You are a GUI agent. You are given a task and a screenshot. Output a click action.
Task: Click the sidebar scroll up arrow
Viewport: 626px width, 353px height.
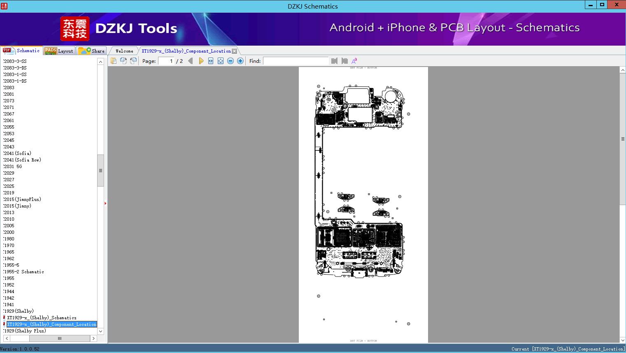tap(100, 62)
